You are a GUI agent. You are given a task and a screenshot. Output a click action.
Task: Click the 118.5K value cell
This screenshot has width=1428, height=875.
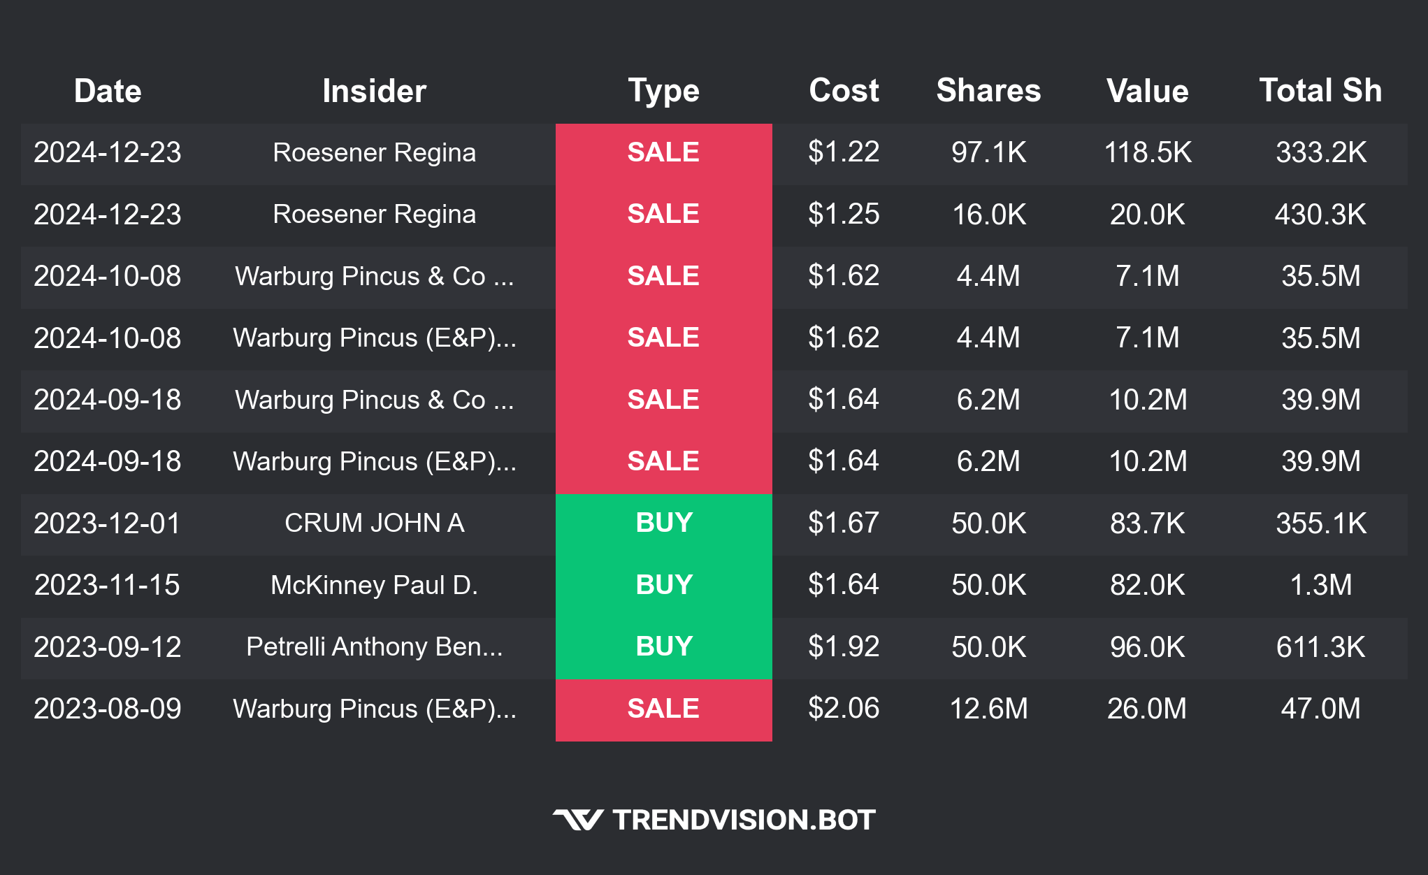tap(1147, 152)
